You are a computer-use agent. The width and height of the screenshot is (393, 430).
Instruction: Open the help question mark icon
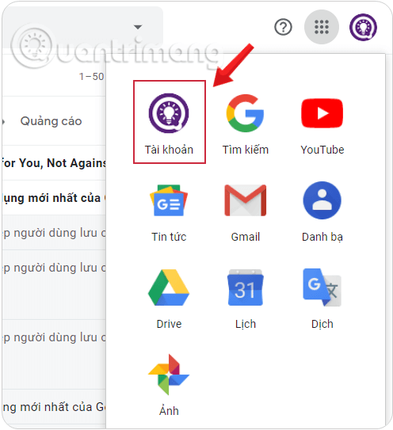coord(283,27)
